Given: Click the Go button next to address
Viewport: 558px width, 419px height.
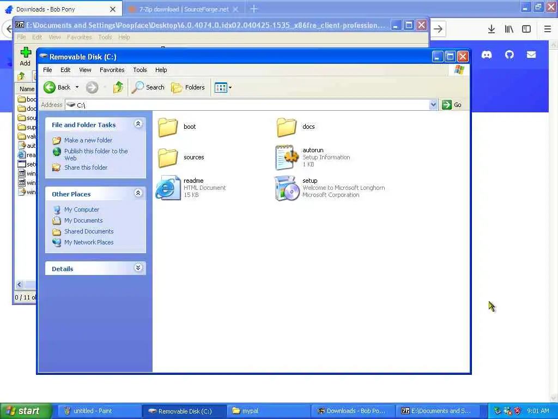Looking at the screenshot, I should click(x=452, y=105).
